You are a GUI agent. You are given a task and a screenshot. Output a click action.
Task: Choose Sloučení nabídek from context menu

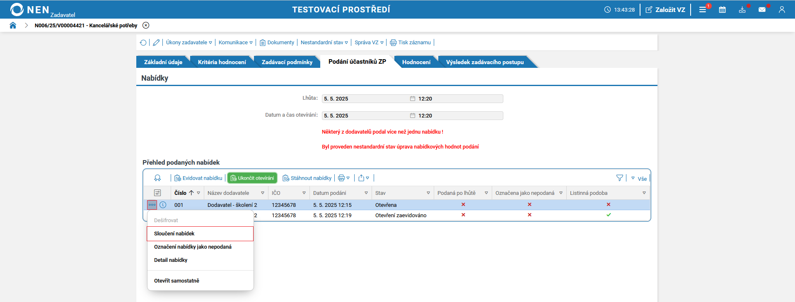pyautogui.click(x=201, y=234)
